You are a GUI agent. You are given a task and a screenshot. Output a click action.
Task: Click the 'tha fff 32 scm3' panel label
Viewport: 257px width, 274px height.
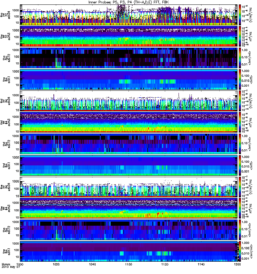(x=5, y=36)
